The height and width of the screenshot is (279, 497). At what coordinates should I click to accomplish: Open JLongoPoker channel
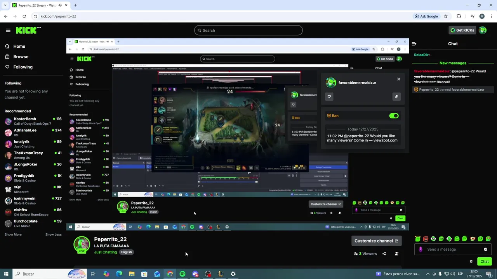pos(33,167)
